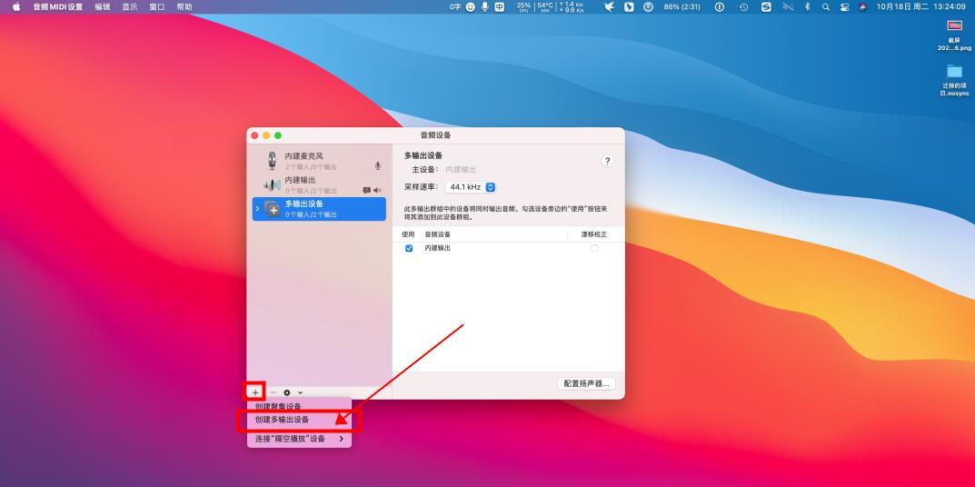Click the default input mic indicator

click(x=377, y=166)
